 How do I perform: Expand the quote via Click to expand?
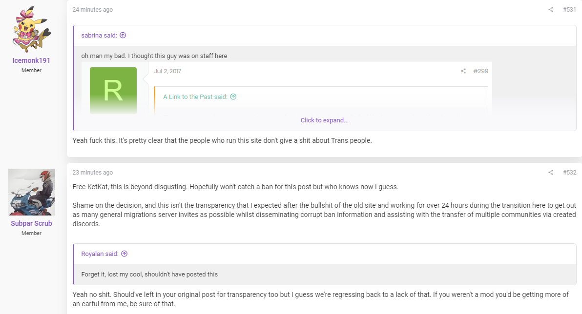[324, 120]
